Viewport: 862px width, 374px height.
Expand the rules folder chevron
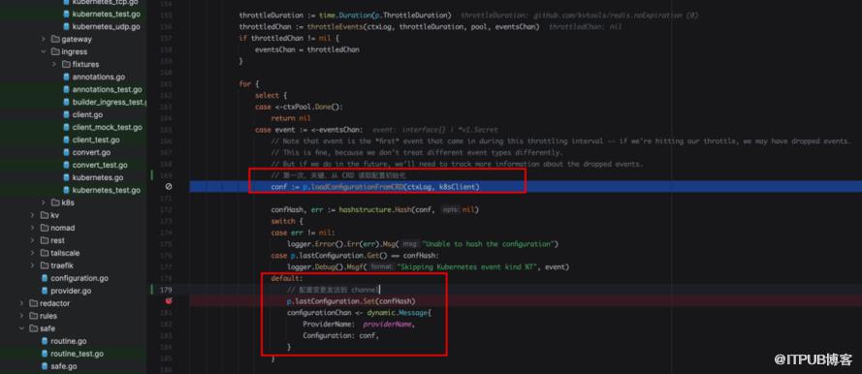click(21, 316)
